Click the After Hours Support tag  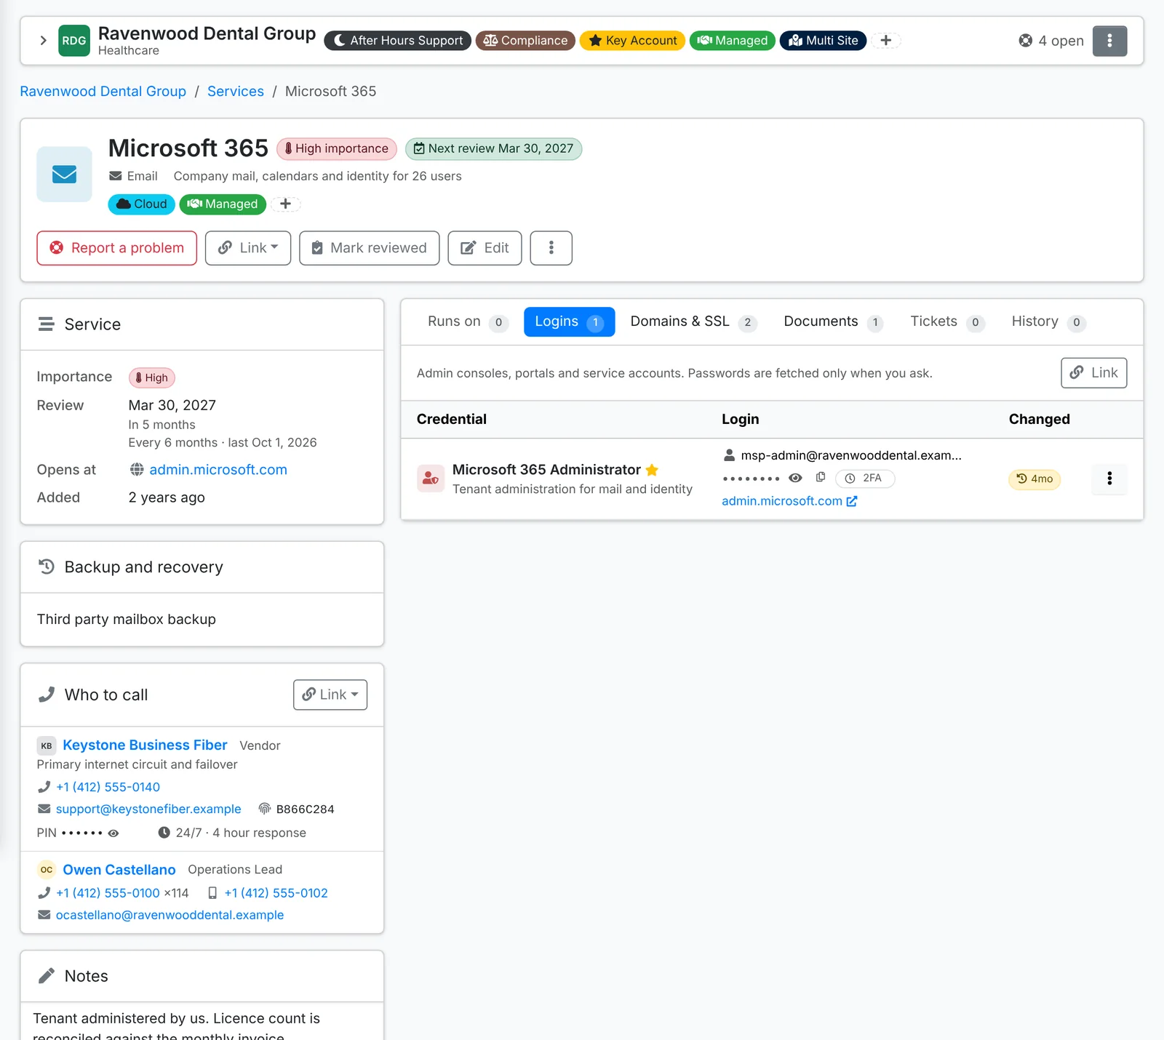(398, 41)
